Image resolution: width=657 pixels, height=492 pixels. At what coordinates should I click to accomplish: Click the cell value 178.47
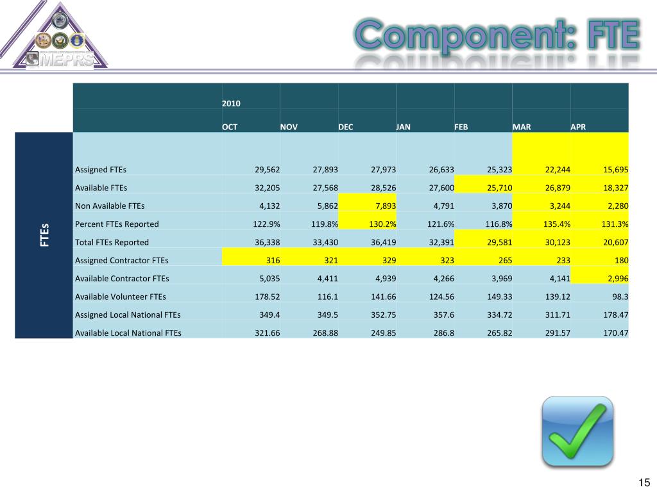[x=615, y=315]
